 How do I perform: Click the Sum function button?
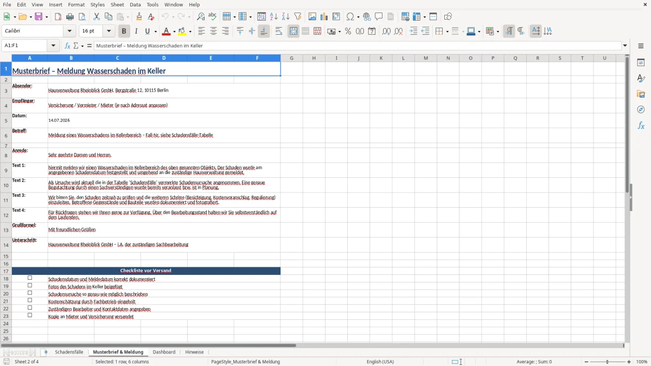(76, 46)
